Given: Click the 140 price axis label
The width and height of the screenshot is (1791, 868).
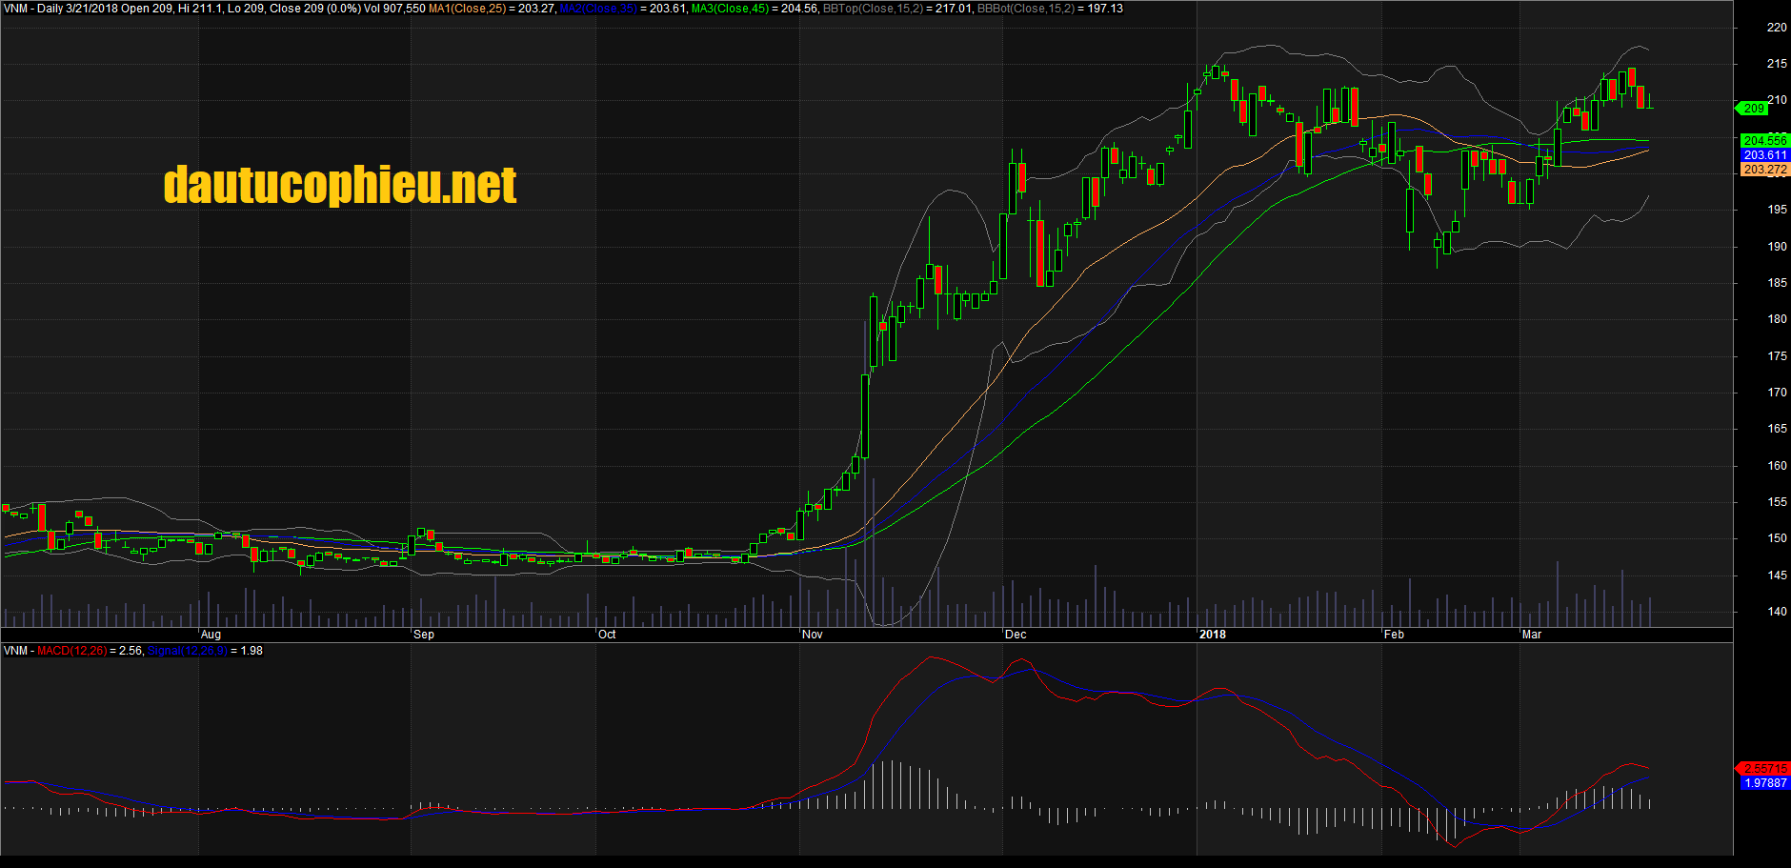Looking at the screenshot, I should [1777, 612].
